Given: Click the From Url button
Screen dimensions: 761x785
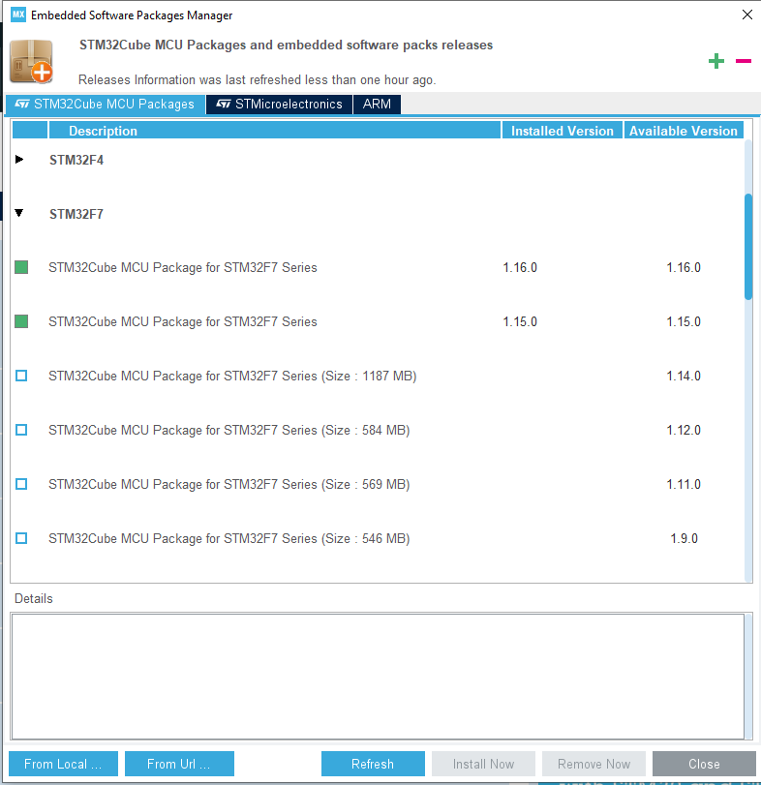Looking at the screenshot, I should click(x=179, y=764).
